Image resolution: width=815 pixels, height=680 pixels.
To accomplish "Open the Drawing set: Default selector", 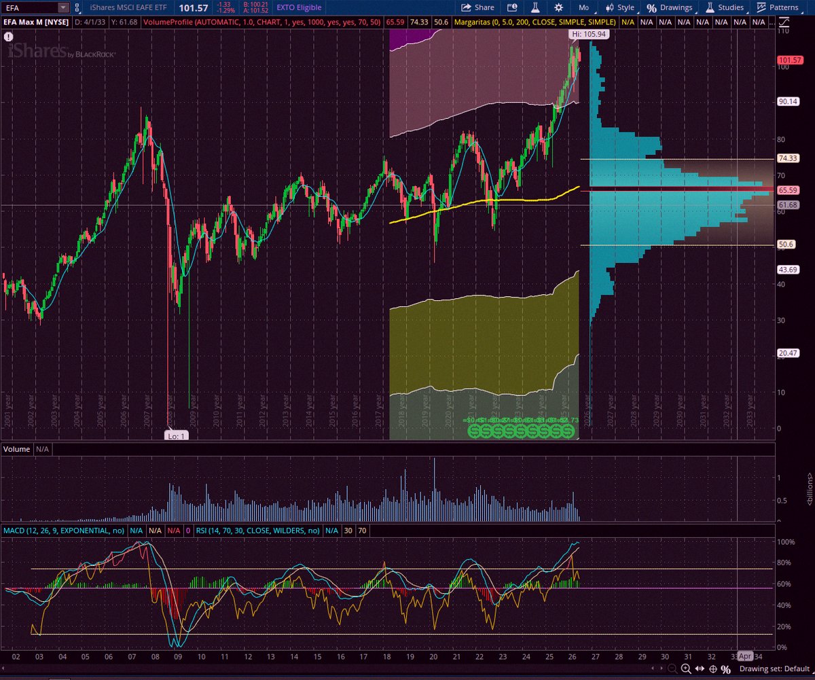I will pyautogui.click(x=774, y=668).
